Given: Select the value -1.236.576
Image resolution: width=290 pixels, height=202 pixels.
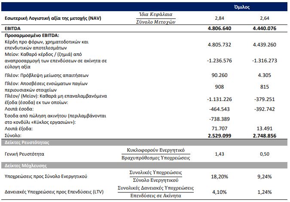Looking at the screenshot, I should pos(219,60).
